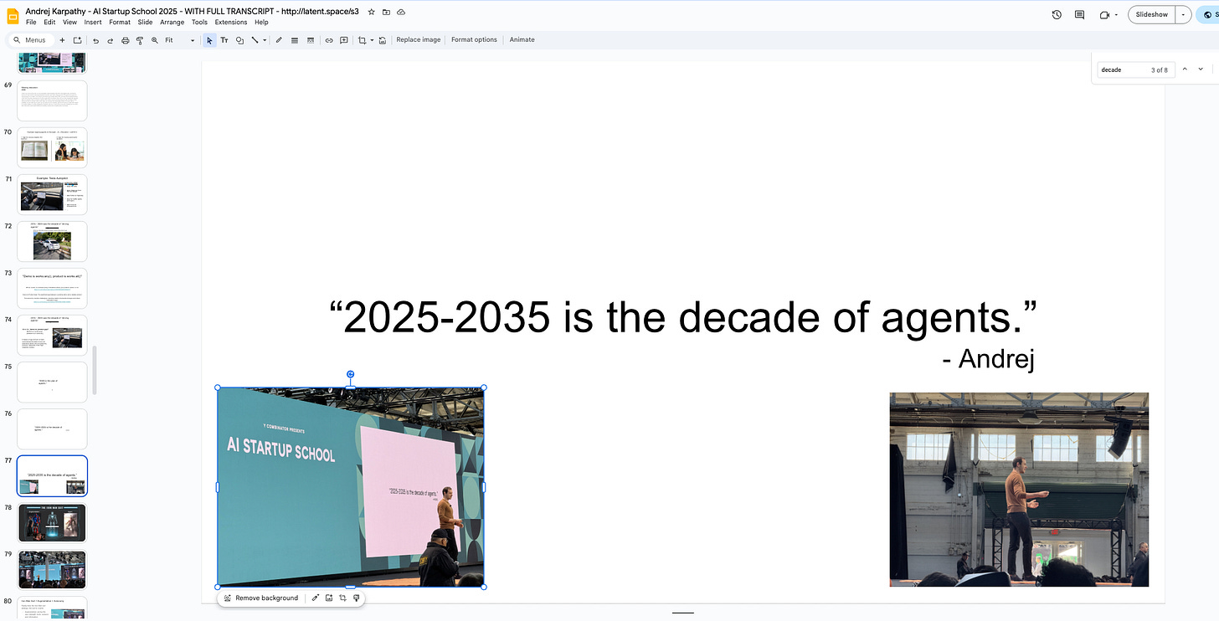This screenshot has height=621, width=1219.
Task: Open the Slide menu
Action: pos(146,23)
